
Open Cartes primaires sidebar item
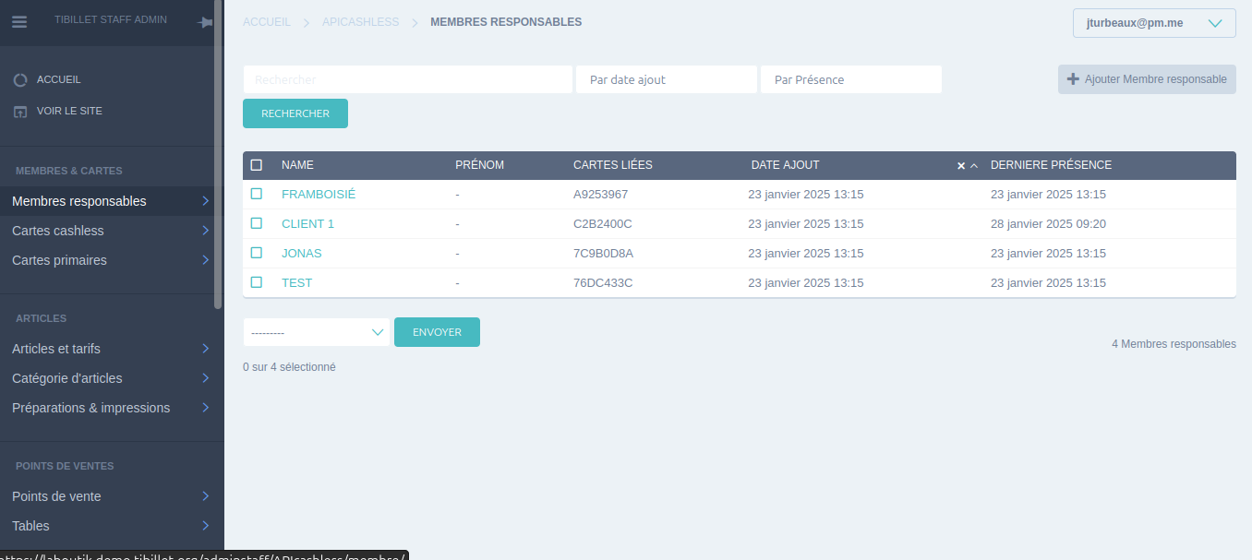107,260
